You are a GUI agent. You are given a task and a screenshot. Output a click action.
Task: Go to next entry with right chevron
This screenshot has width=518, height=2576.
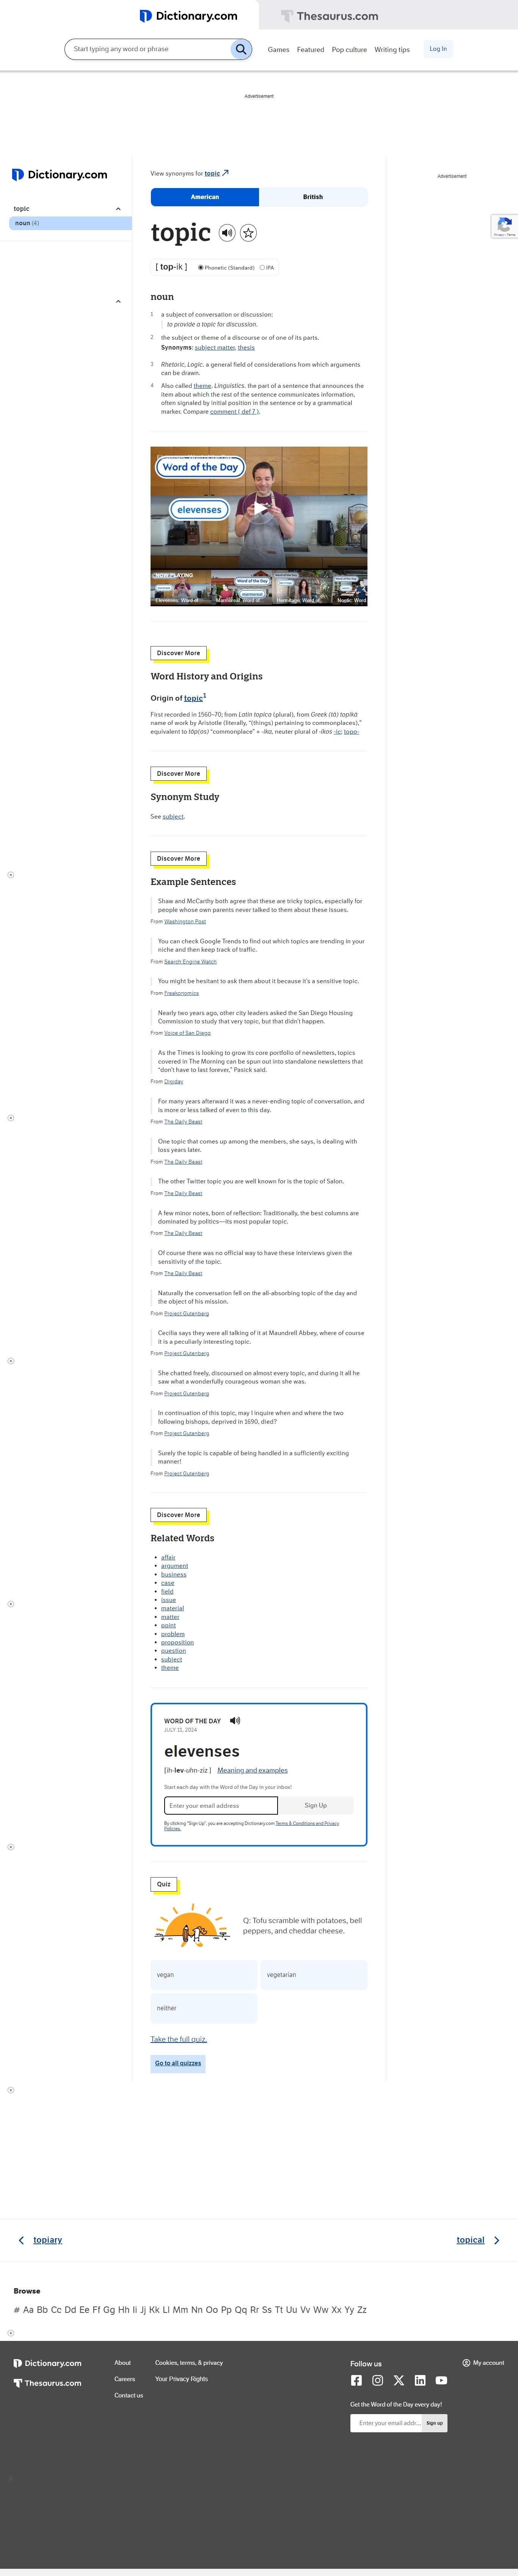(x=496, y=2240)
